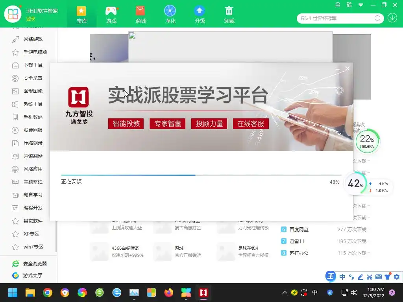
Task: Open IME soft keyboard icon
Action: click(378, 277)
